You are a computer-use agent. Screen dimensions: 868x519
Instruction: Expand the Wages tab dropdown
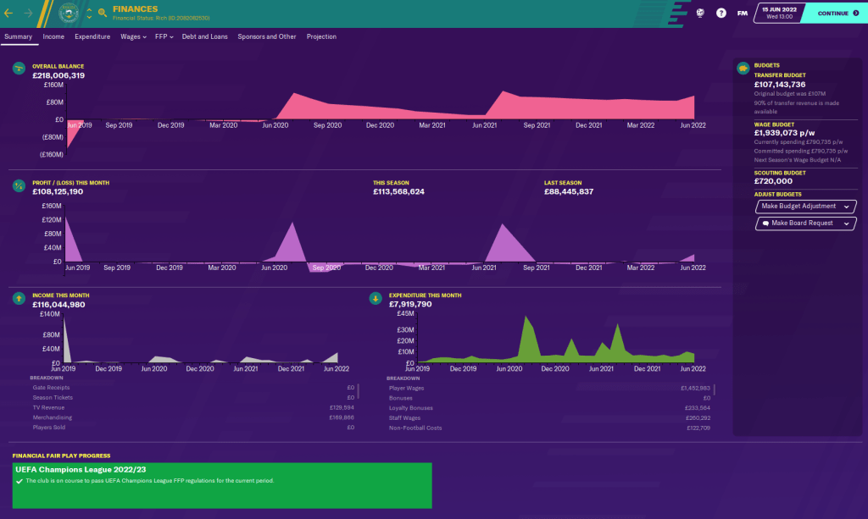133,36
